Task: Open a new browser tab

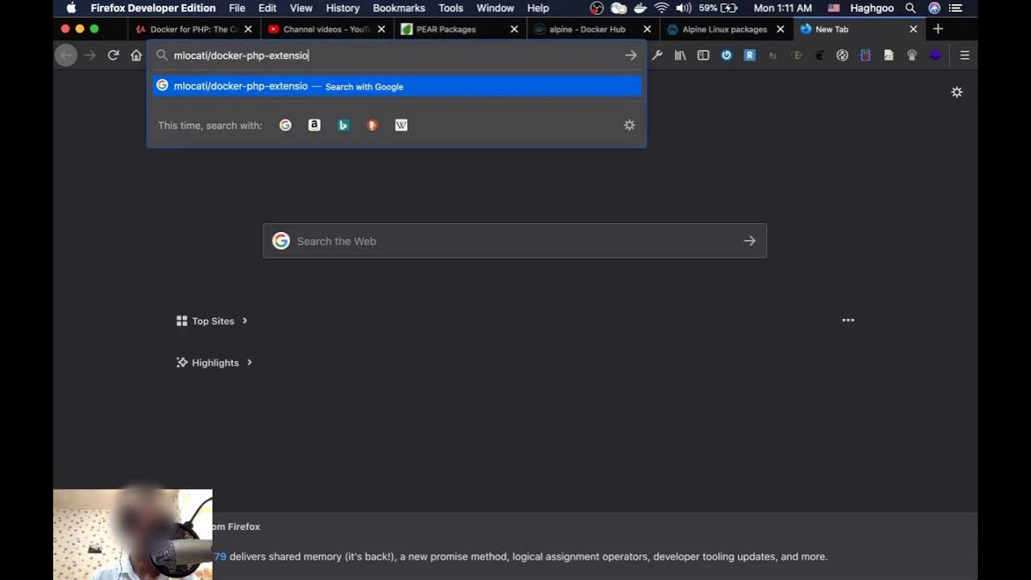Action: coord(938,29)
